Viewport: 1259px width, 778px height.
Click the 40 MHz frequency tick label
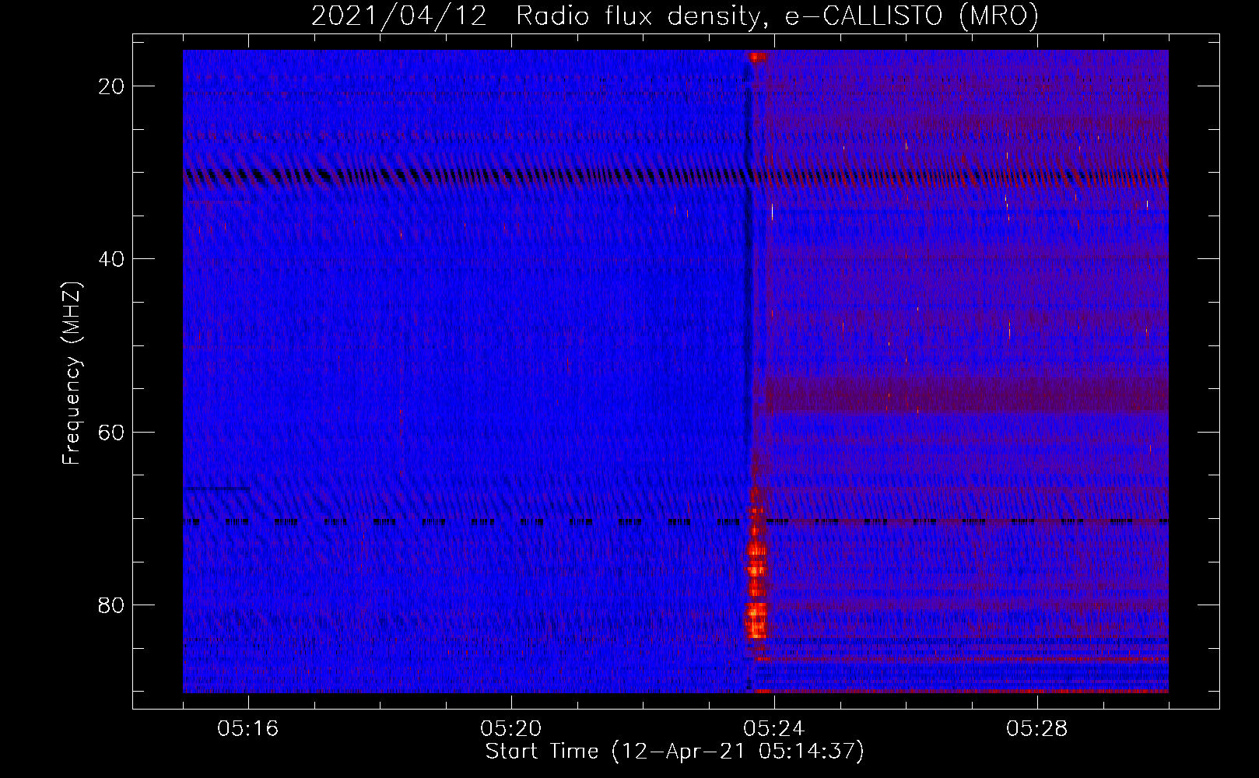[x=111, y=259]
